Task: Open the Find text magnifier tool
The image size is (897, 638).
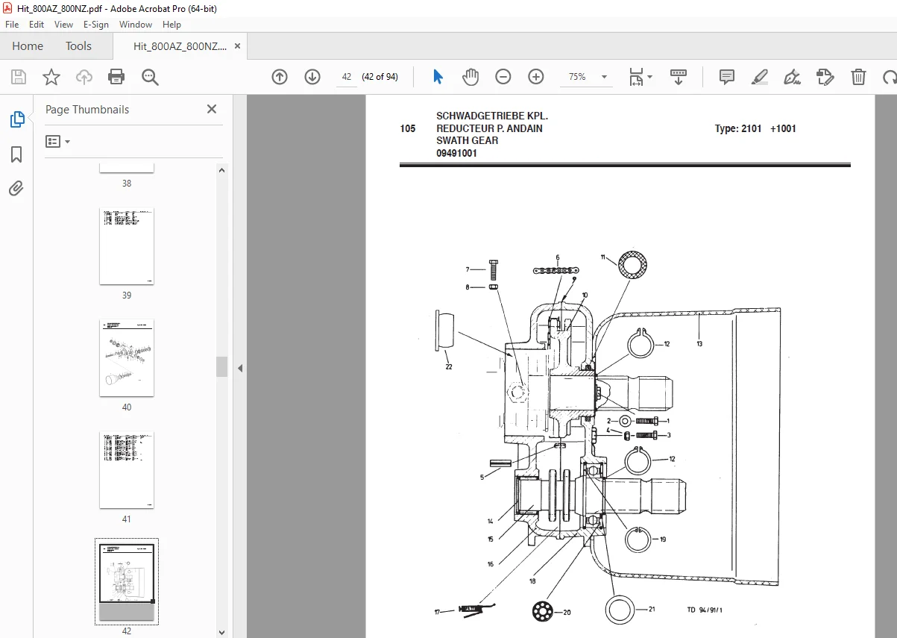Action: [x=150, y=77]
